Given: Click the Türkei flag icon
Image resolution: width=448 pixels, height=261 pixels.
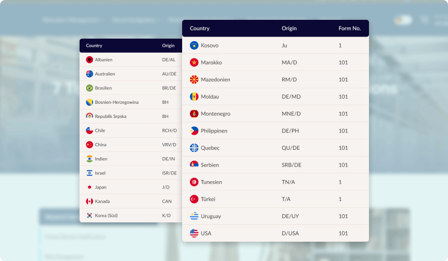Looking at the screenshot, I should coord(194,199).
